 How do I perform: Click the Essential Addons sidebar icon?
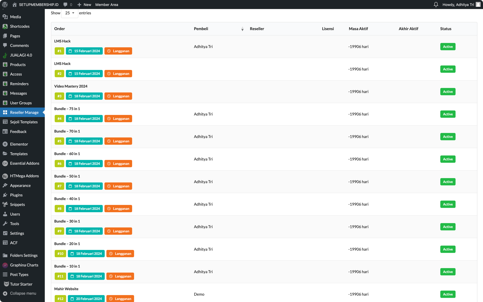click(x=25, y=163)
